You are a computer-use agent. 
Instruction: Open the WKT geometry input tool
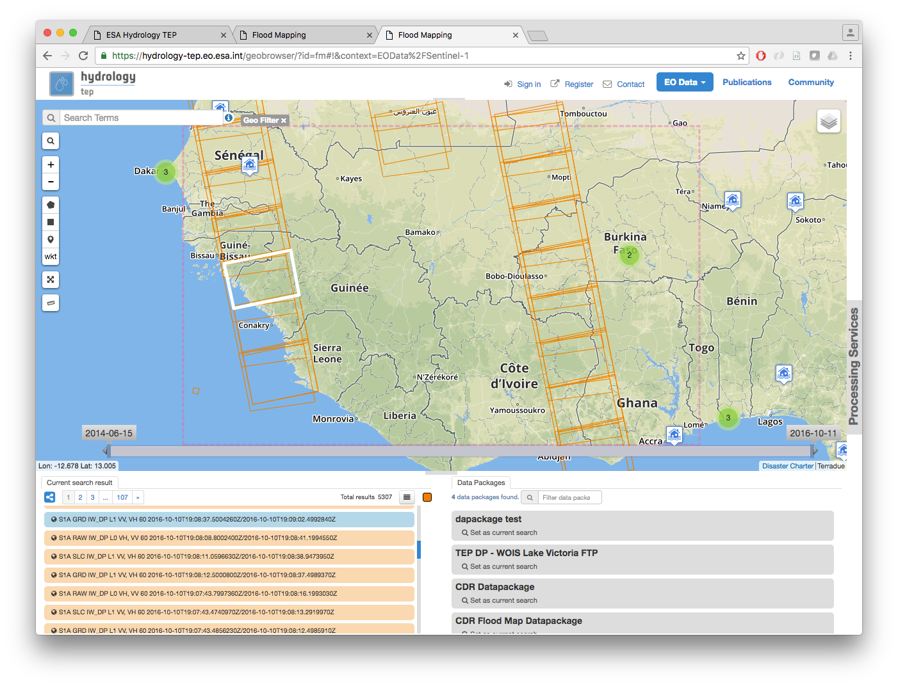coord(51,257)
